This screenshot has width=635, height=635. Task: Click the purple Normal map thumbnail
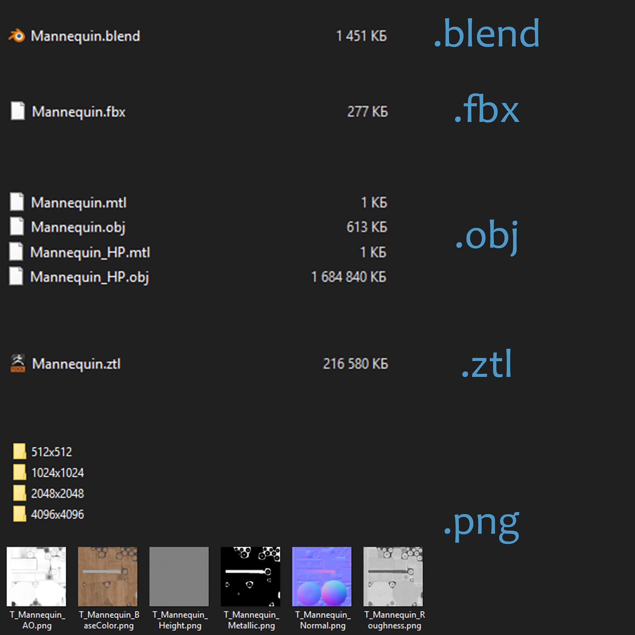[321, 577]
